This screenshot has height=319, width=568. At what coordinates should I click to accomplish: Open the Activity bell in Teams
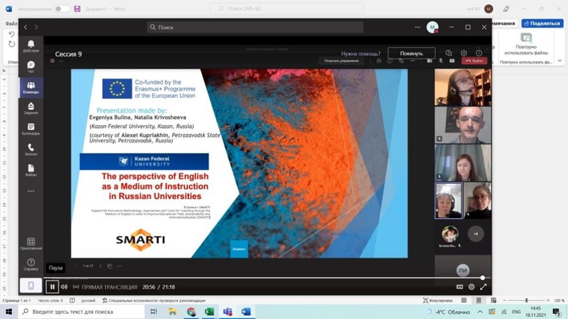coord(31,46)
